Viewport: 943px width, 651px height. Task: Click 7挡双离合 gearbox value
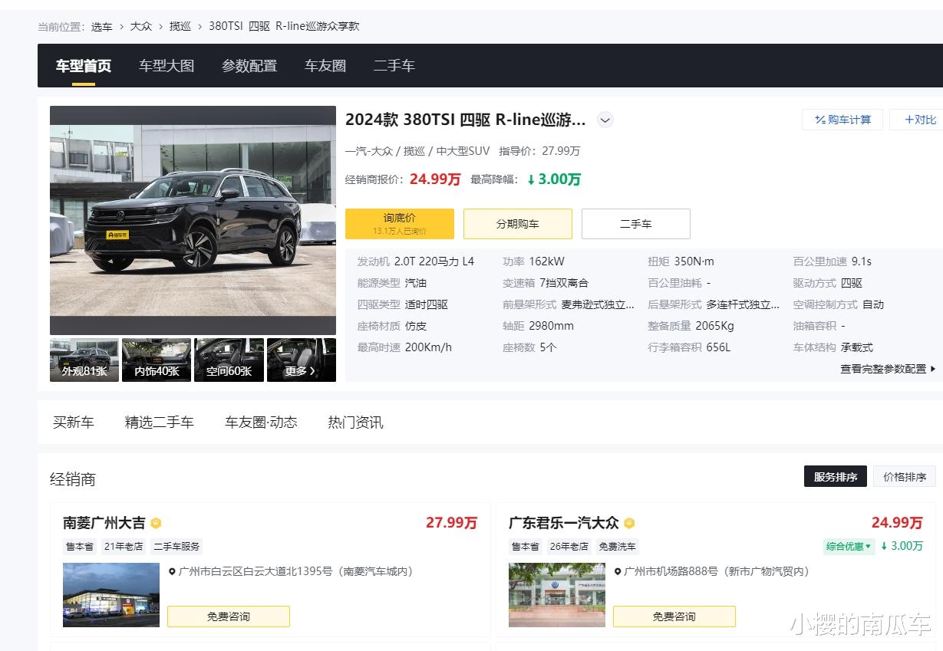(563, 283)
